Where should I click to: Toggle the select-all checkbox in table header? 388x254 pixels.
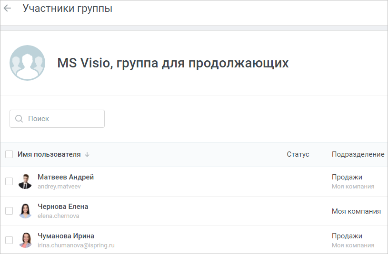(x=9, y=154)
